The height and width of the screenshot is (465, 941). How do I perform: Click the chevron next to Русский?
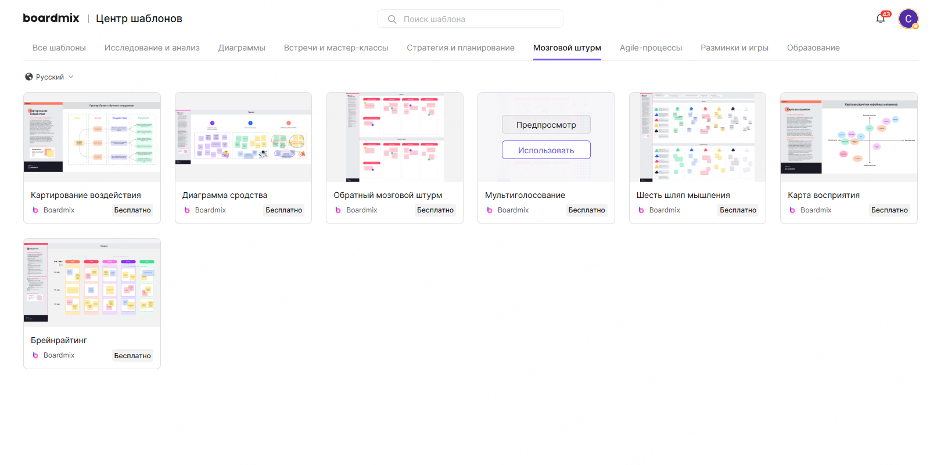point(71,77)
